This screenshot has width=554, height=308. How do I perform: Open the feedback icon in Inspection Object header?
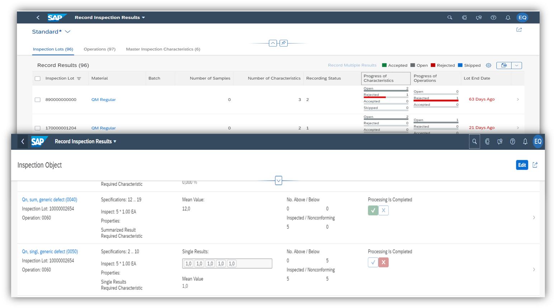tap(500, 141)
